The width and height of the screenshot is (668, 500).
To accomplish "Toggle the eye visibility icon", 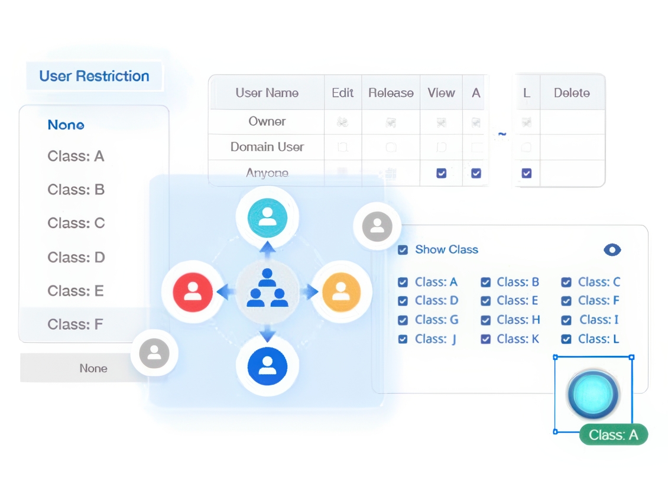I will pyautogui.click(x=612, y=250).
